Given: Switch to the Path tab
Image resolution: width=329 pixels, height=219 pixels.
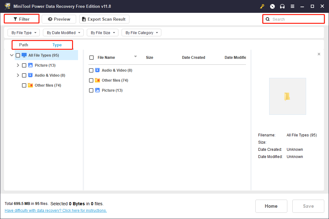Looking at the screenshot, I should 23,45.
